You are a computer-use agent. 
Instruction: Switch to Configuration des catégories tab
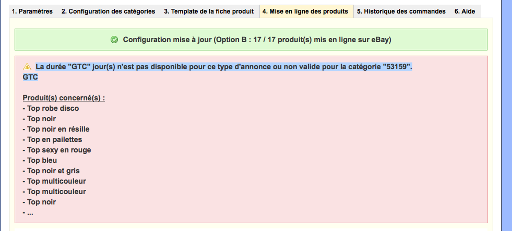coord(109,11)
